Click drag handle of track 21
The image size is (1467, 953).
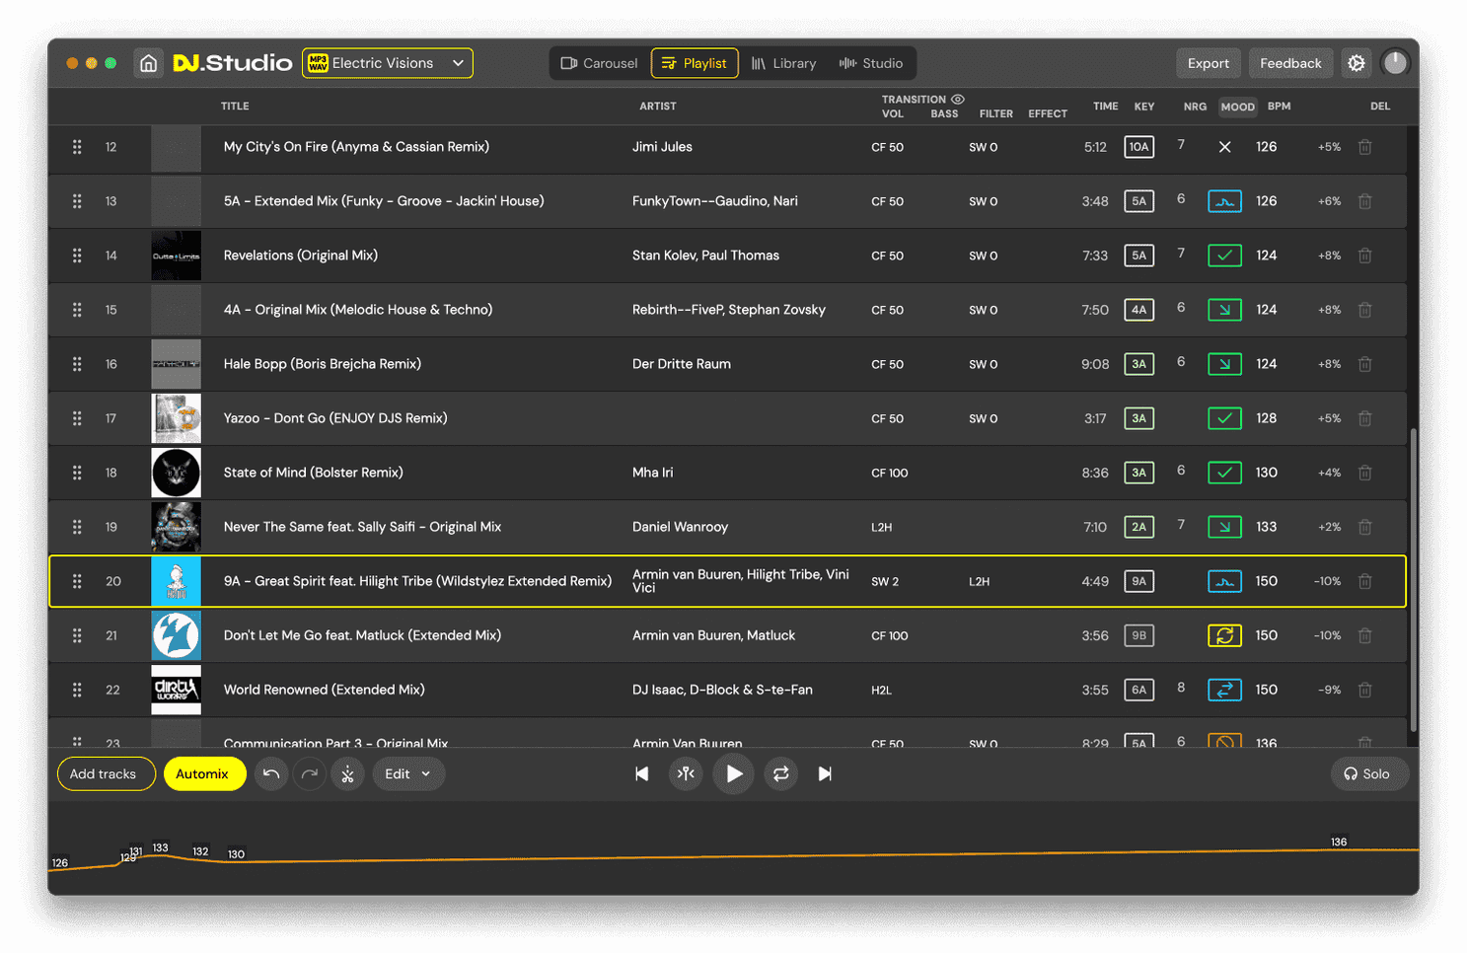click(77, 635)
